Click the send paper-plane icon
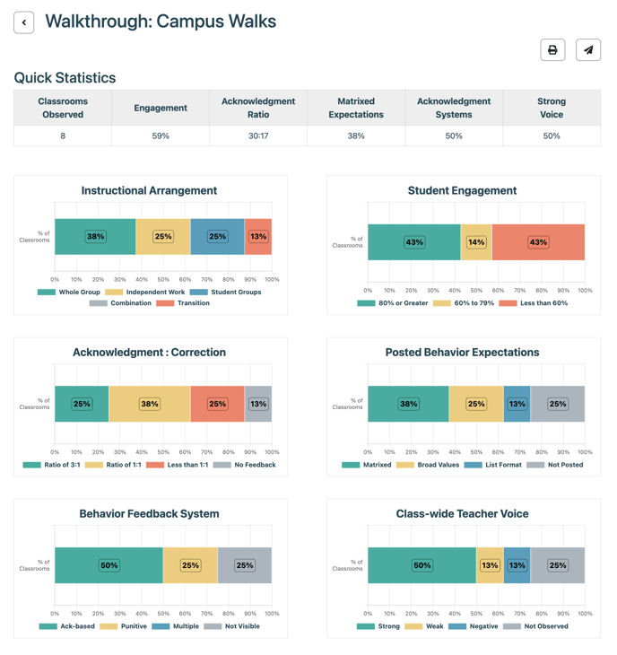 point(588,50)
